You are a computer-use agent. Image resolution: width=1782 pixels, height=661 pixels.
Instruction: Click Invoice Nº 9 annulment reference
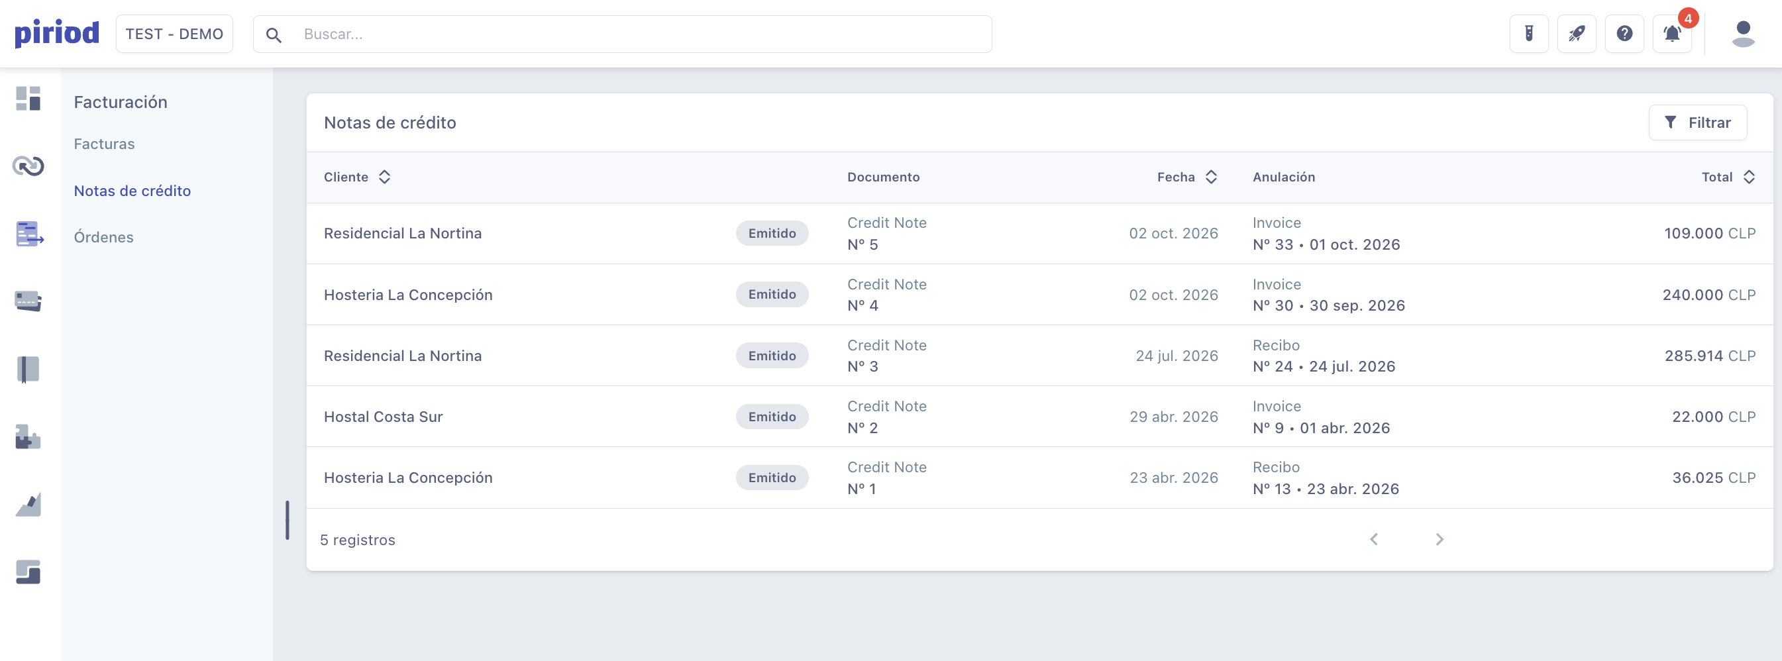[1322, 417]
